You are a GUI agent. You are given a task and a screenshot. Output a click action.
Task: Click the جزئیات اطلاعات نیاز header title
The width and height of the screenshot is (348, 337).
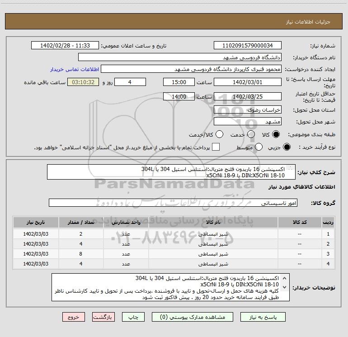click(308, 22)
